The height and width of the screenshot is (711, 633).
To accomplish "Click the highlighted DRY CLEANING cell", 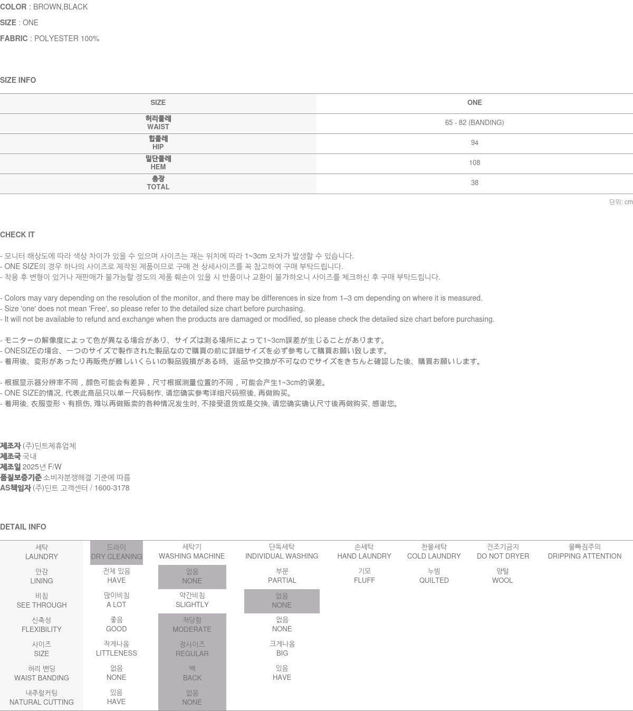I will pyautogui.click(x=116, y=552).
